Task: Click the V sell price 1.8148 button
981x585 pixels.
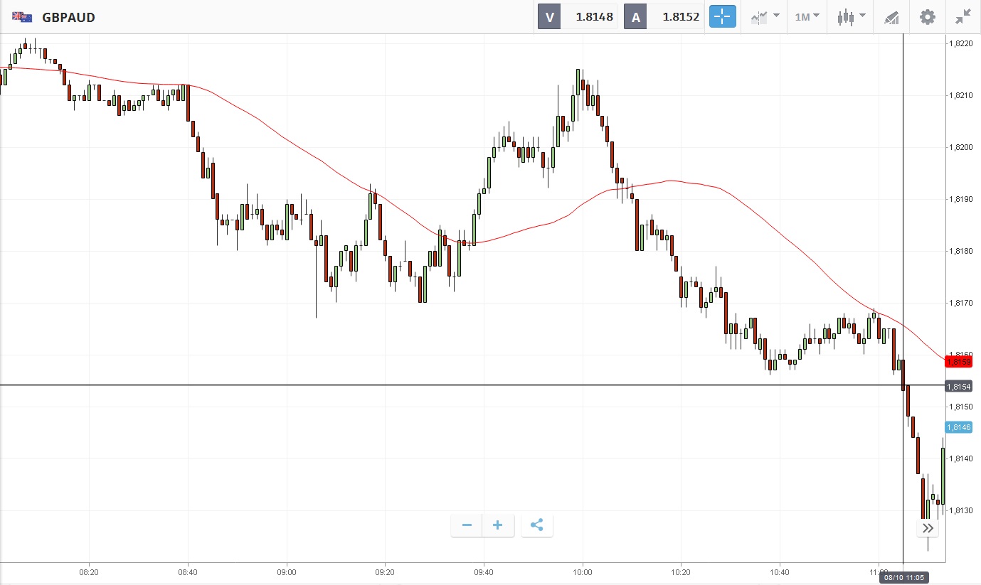Action: pyautogui.click(x=578, y=16)
